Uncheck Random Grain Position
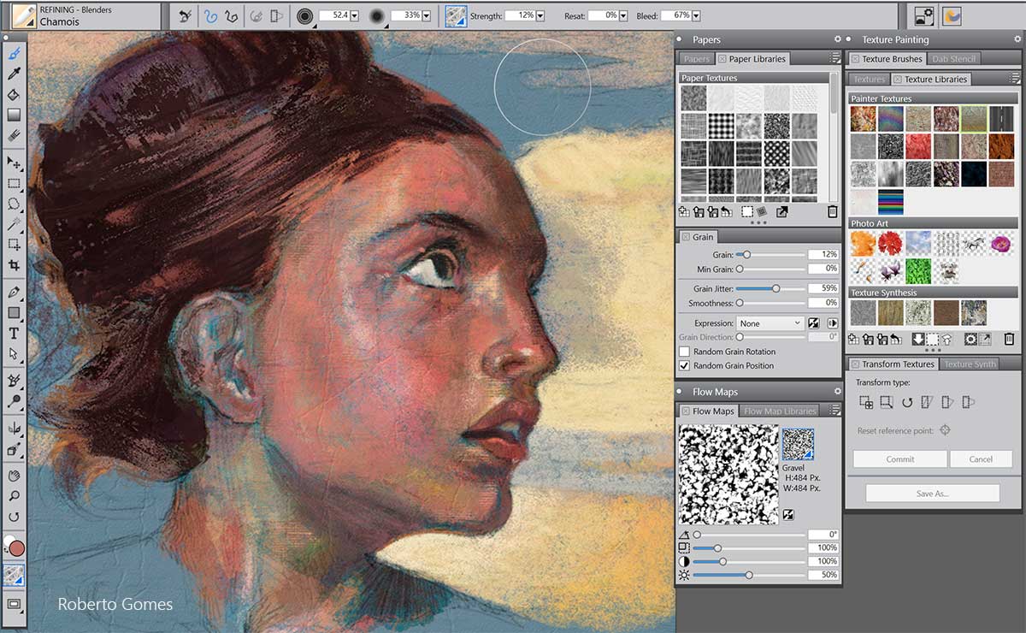Image resolution: width=1026 pixels, height=633 pixels. pyautogui.click(x=684, y=365)
